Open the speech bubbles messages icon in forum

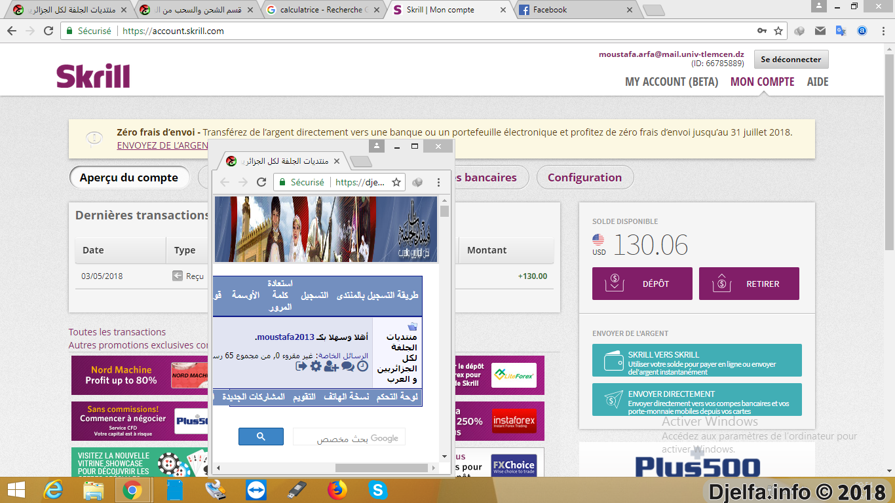(347, 366)
